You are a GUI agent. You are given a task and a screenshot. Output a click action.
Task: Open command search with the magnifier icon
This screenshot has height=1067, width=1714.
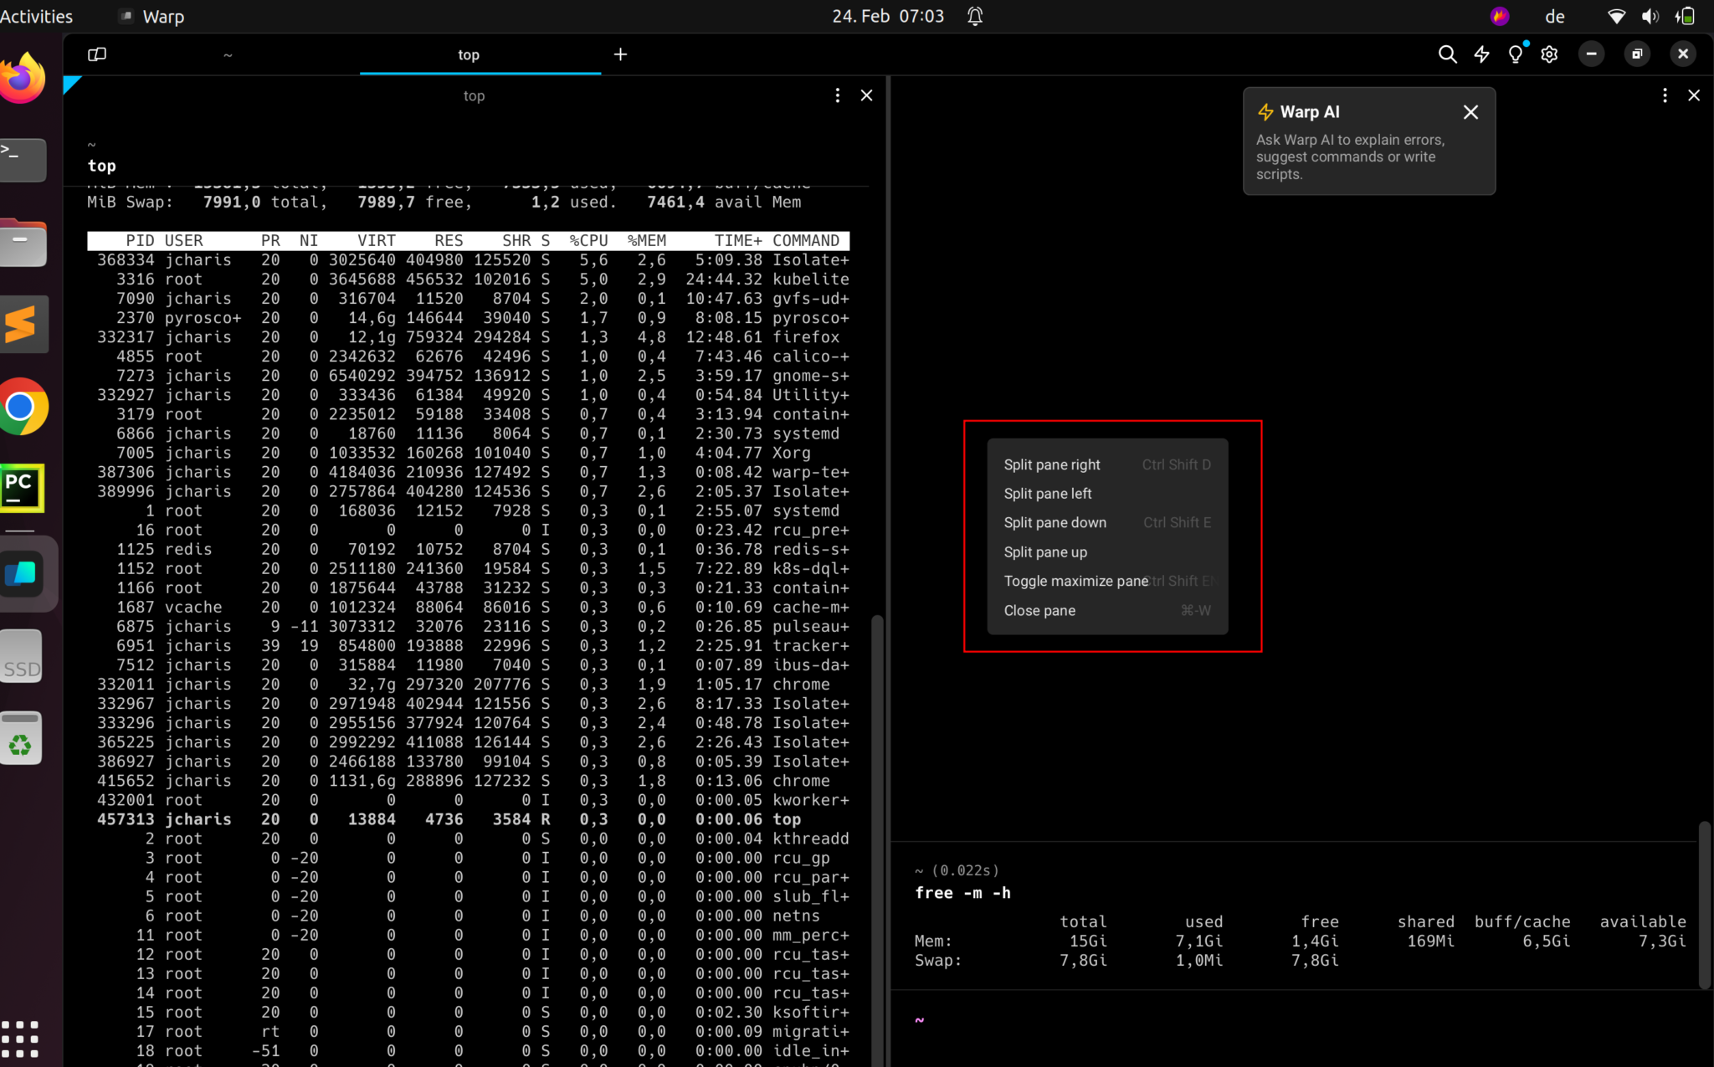tap(1448, 54)
